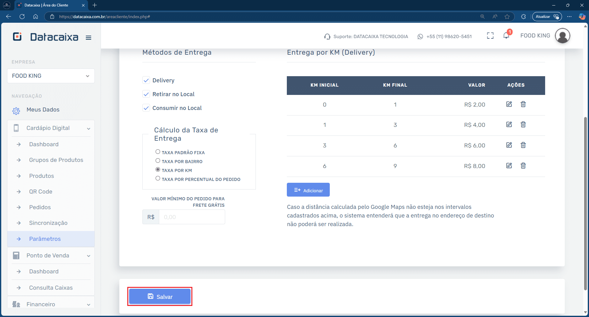The width and height of the screenshot is (589, 317).
Task: Click the Datacaixa logo
Action: [45, 37]
